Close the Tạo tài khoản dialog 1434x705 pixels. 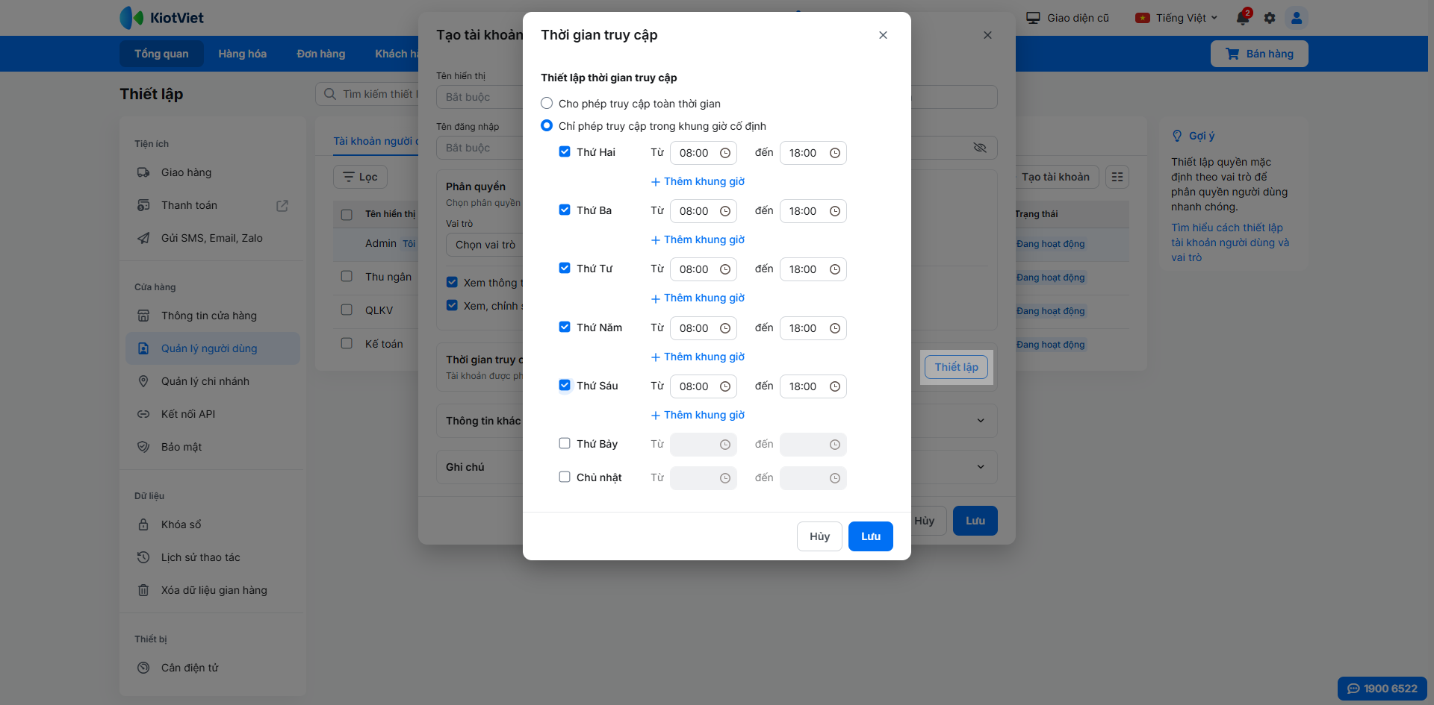pos(987,35)
